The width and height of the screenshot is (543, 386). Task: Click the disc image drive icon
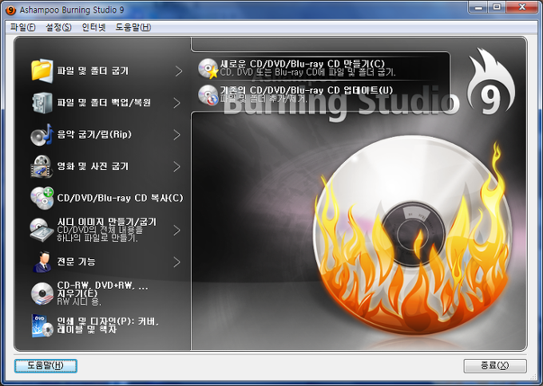tap(42, 230)
